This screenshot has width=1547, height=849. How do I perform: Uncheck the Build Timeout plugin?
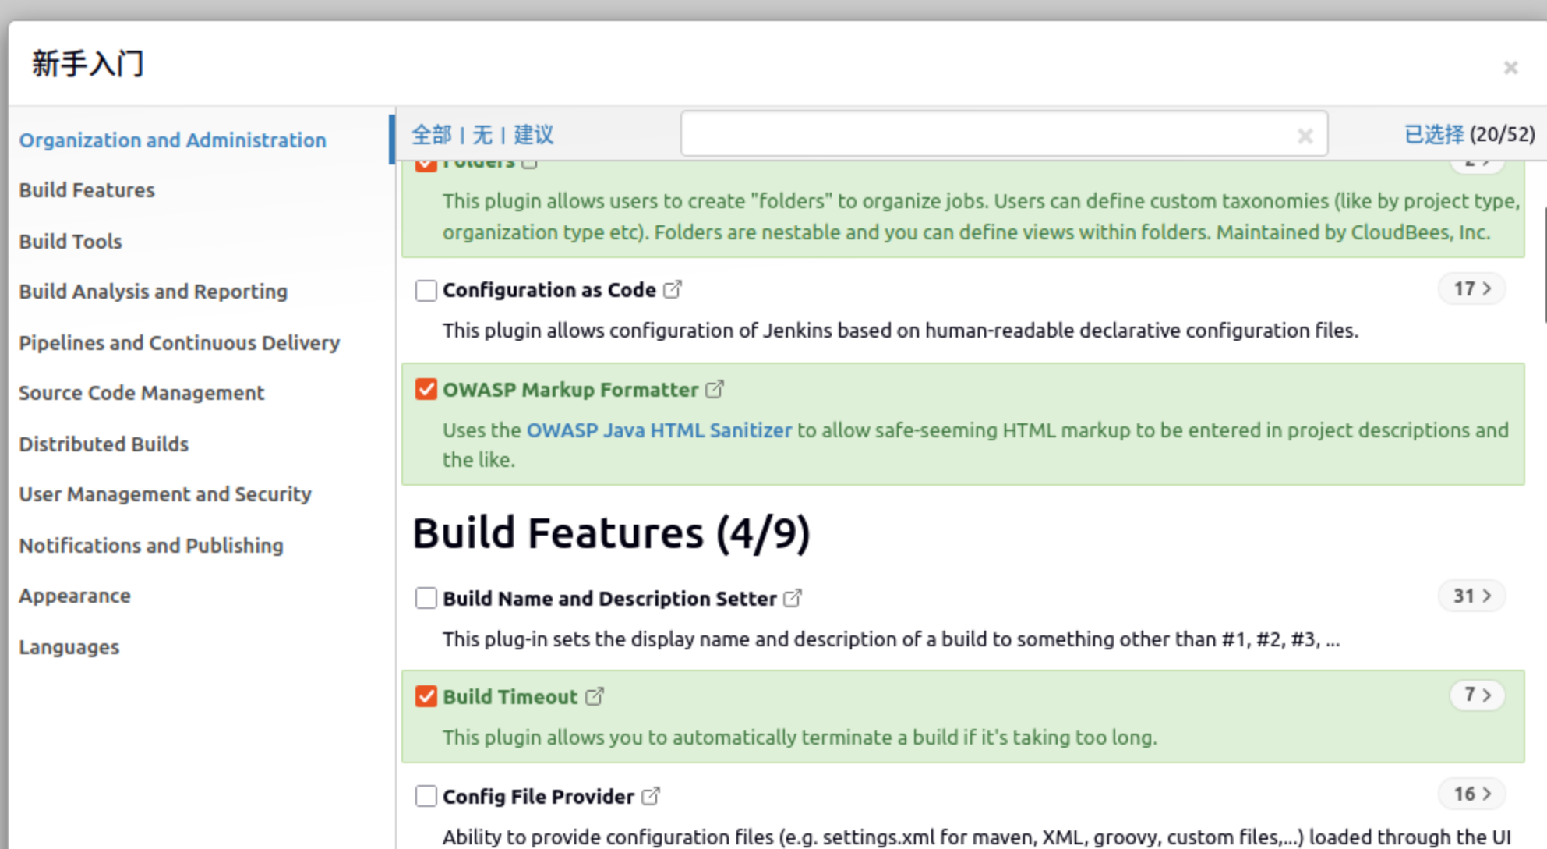[426, 696]
